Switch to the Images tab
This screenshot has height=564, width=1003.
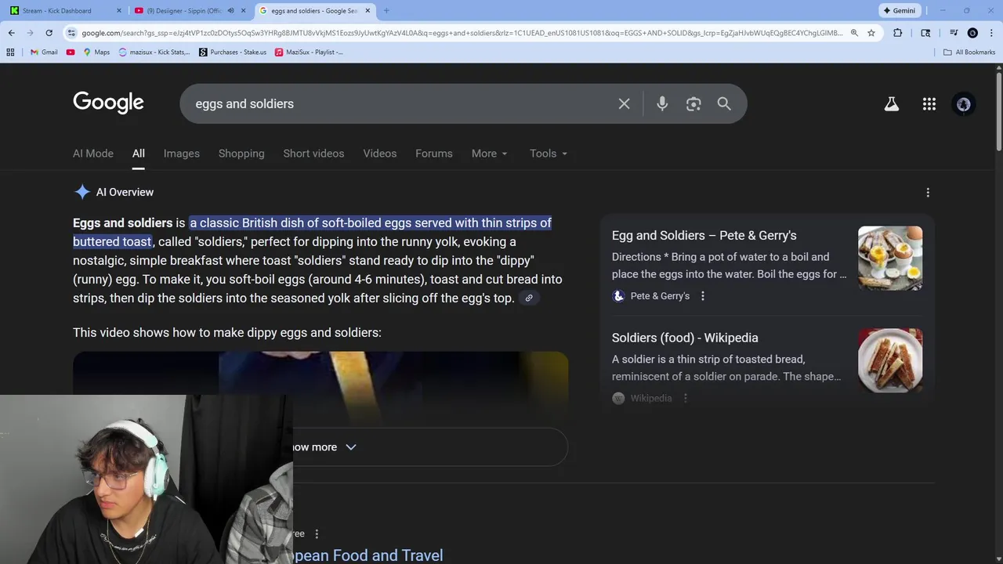pyautogui.click(x=181, y=154)
